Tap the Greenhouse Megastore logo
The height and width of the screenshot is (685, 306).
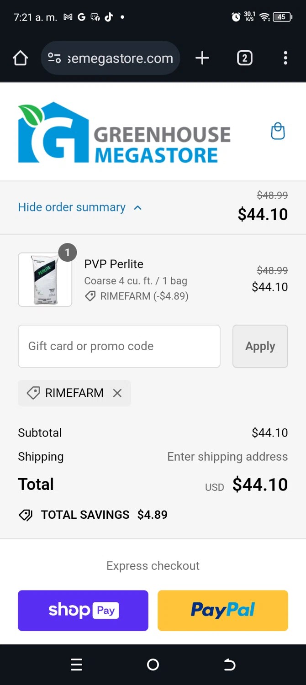124,132
